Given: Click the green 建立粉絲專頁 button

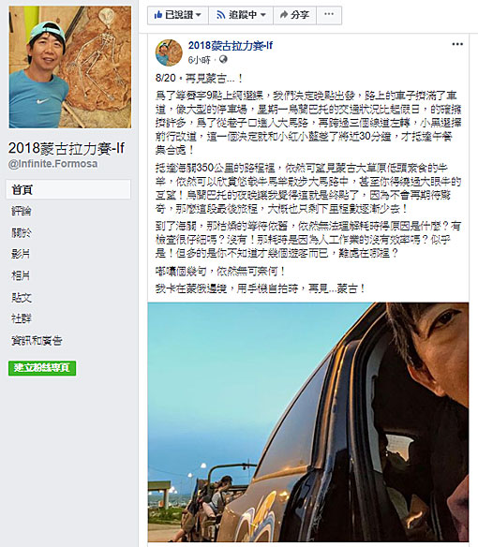Looking at the screenshot, I should tap(42, 368).
